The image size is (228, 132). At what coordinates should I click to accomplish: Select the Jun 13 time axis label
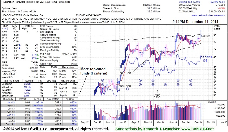123,122
